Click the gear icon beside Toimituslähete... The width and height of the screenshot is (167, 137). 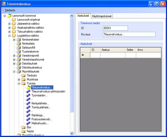[28, 107]
